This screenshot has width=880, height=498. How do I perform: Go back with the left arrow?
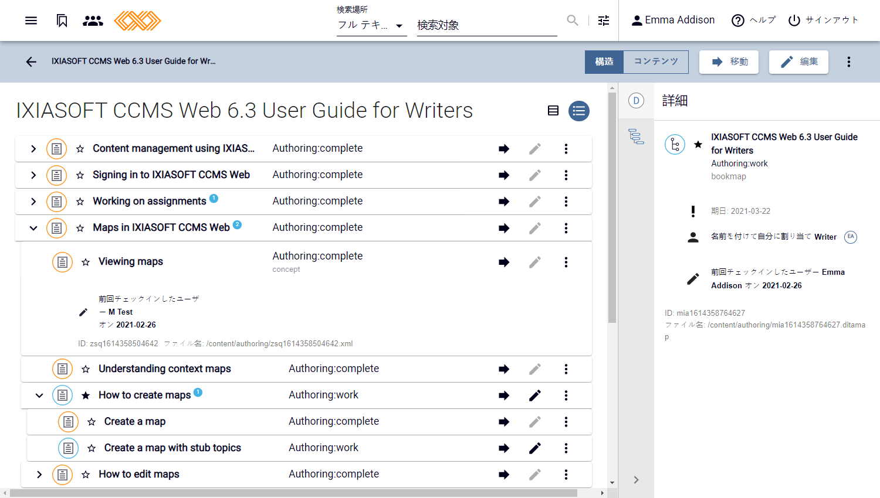point(31,62)
